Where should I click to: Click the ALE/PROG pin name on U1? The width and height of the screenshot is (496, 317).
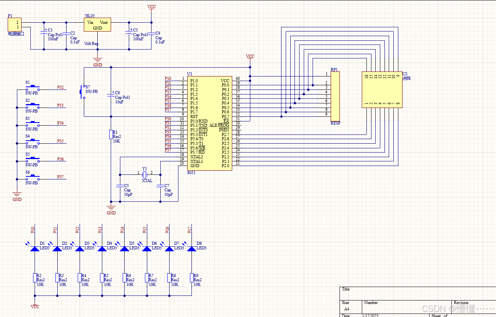pos(219,126)
